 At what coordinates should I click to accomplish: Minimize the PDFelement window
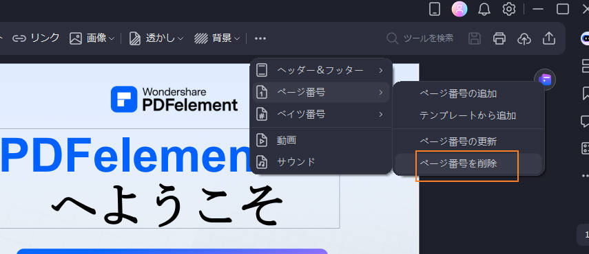point(538,9)
